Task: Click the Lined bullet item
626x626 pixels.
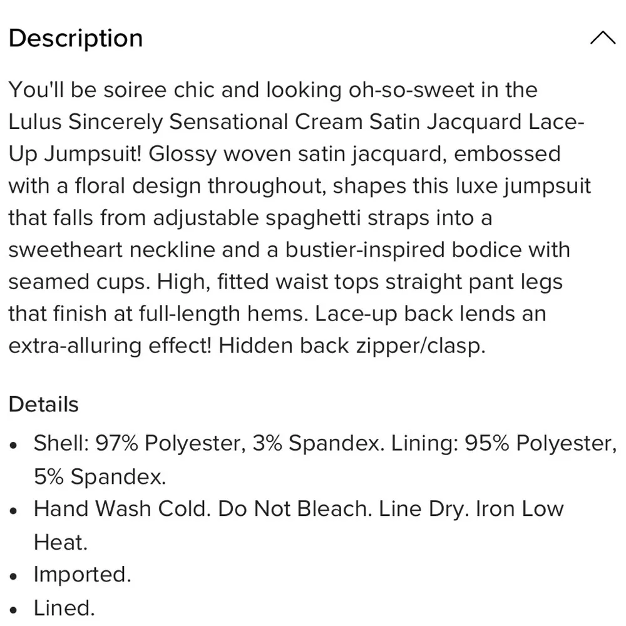Action: (64, 607)
